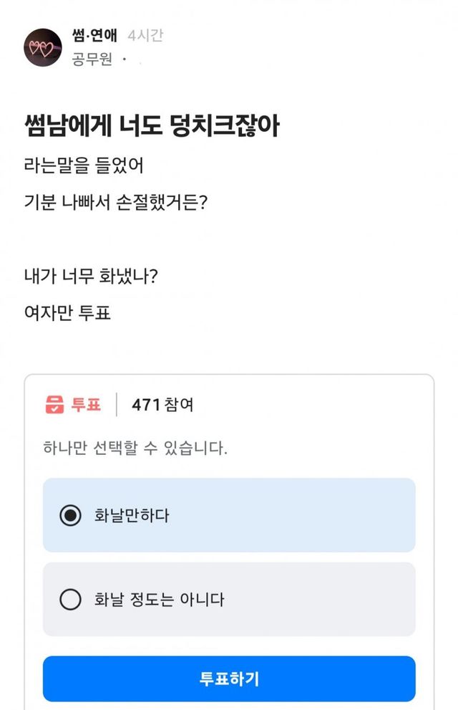Click the post title '썸남에게 너도 덩치크잖아'
Screen dimensions: 458x710
pyautogui.click(x=151, y=127)
